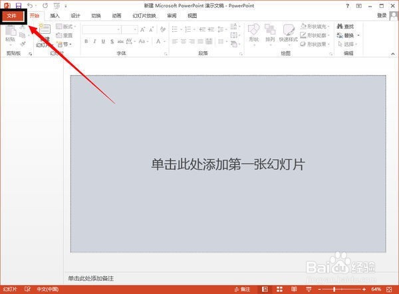Image resolution: width=399 pixels, height=294 pixels.
Task: Toggle text Shadow (S) formatting
Action: coord(112,41)
